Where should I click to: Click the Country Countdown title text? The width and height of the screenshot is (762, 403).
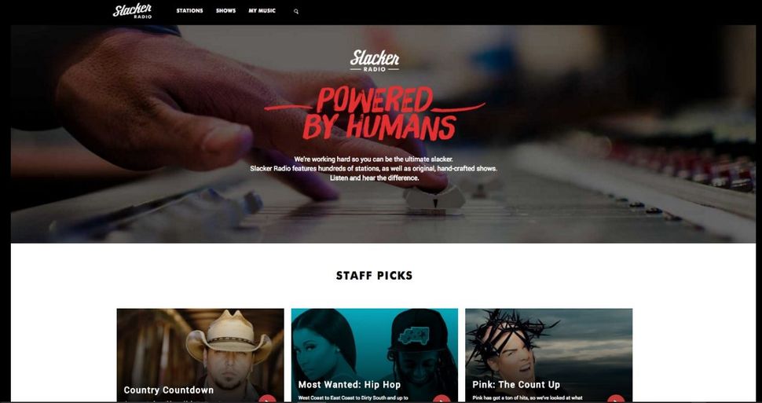tap(169, 390)
